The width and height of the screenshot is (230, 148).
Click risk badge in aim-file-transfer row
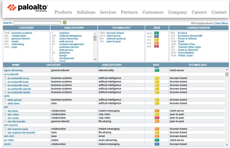[x=157, y=121]
